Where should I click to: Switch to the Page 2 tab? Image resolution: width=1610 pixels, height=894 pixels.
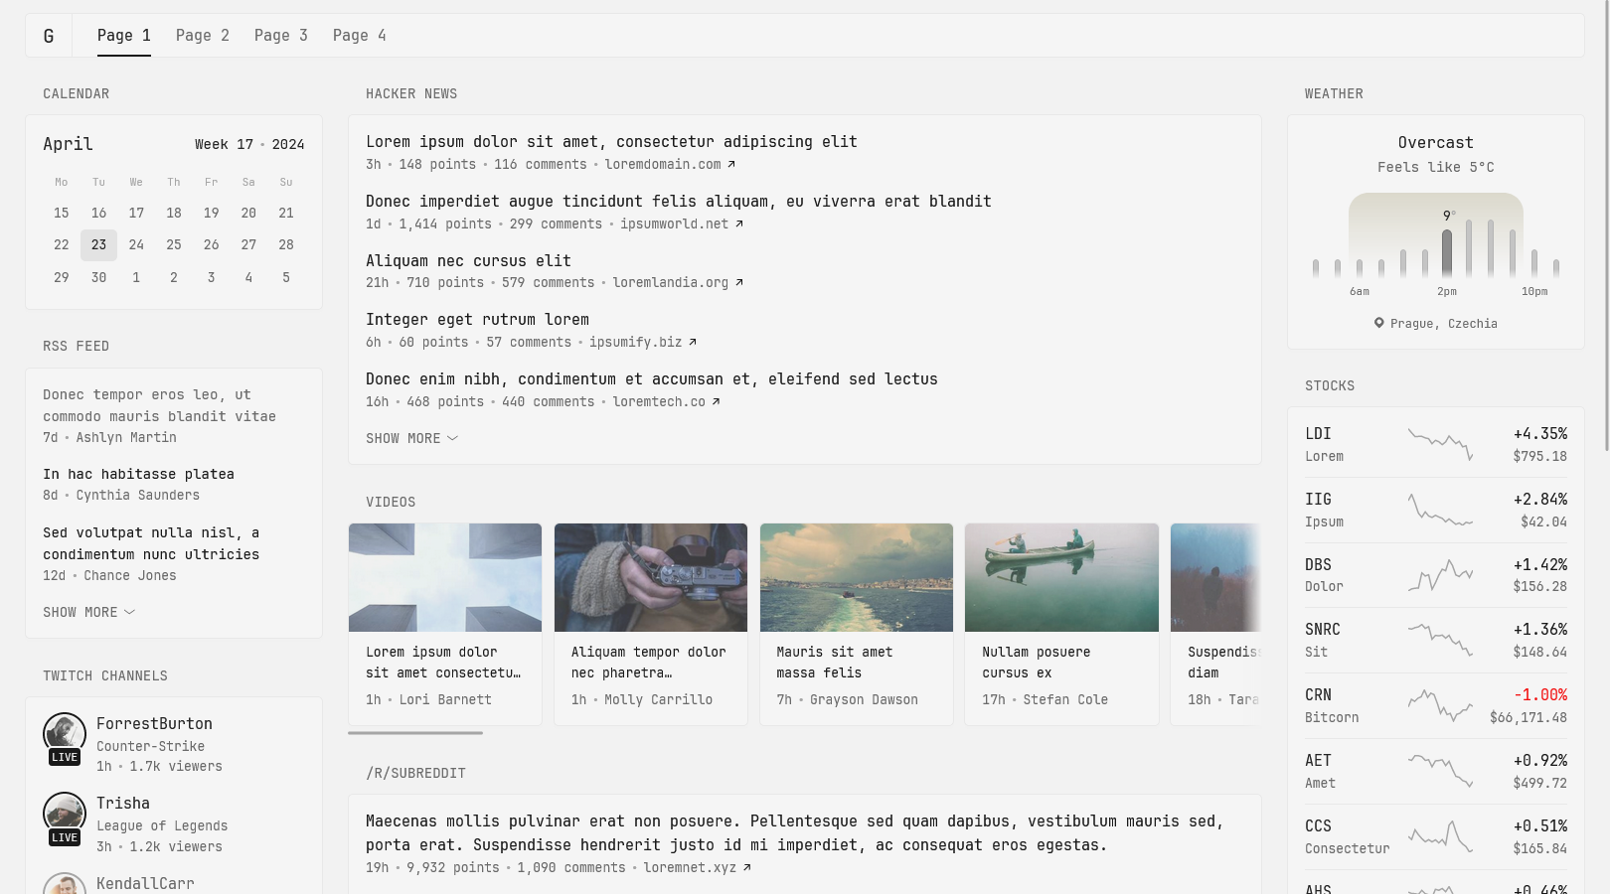(x=202, y=35)
